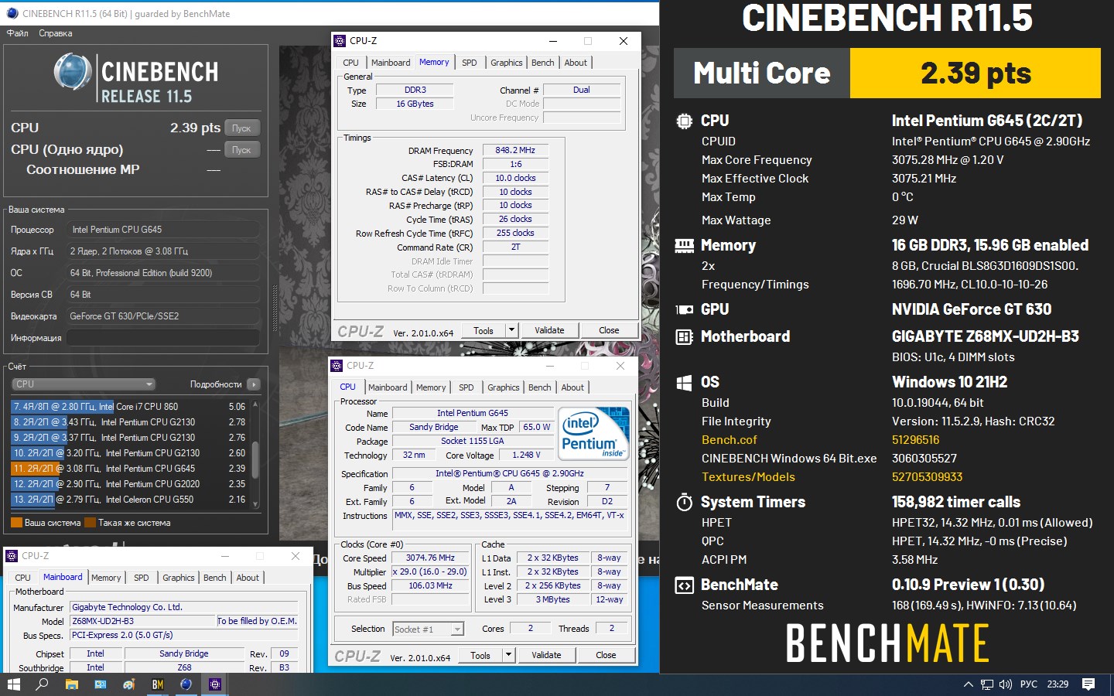Open Bench tab in Memory CPU-Z window

[x=543, y=63]
